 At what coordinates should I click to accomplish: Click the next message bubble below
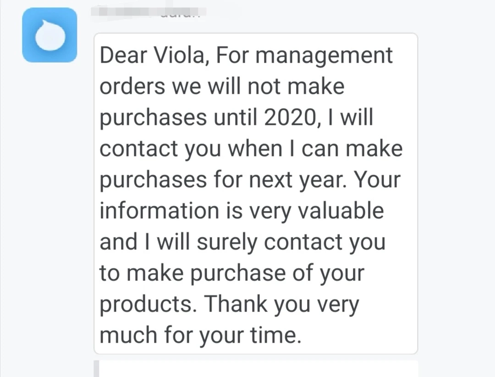click(x=256, y=369)
